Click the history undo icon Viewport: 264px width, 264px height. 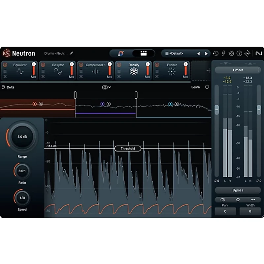(215, 53)
